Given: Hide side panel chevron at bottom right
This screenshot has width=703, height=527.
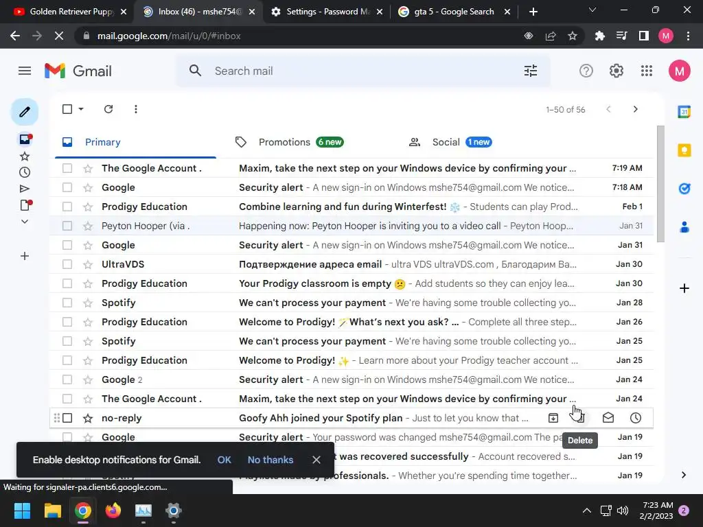Looking at the screenshot, I should point(683,475).
